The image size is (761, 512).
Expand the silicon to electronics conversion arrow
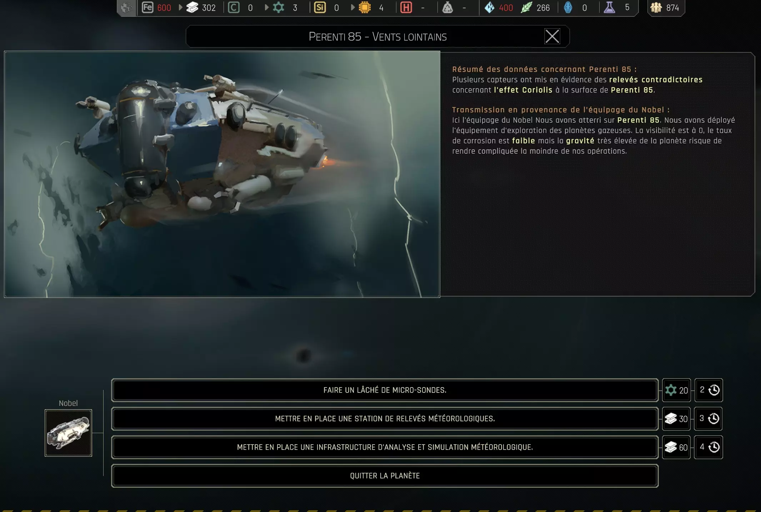coord(352,7)
